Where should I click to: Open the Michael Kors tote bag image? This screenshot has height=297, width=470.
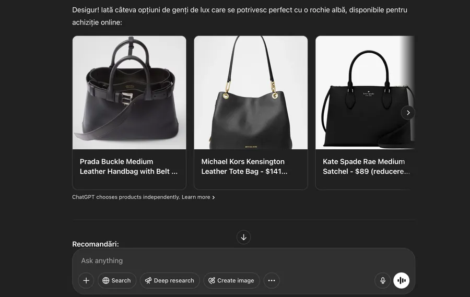pos(251,92)
